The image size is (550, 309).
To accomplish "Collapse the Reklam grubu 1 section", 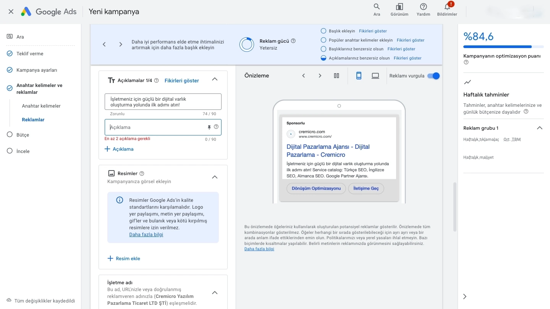I will point(540,128).
